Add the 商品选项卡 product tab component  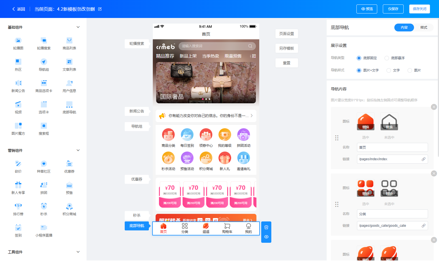(44, 86)
